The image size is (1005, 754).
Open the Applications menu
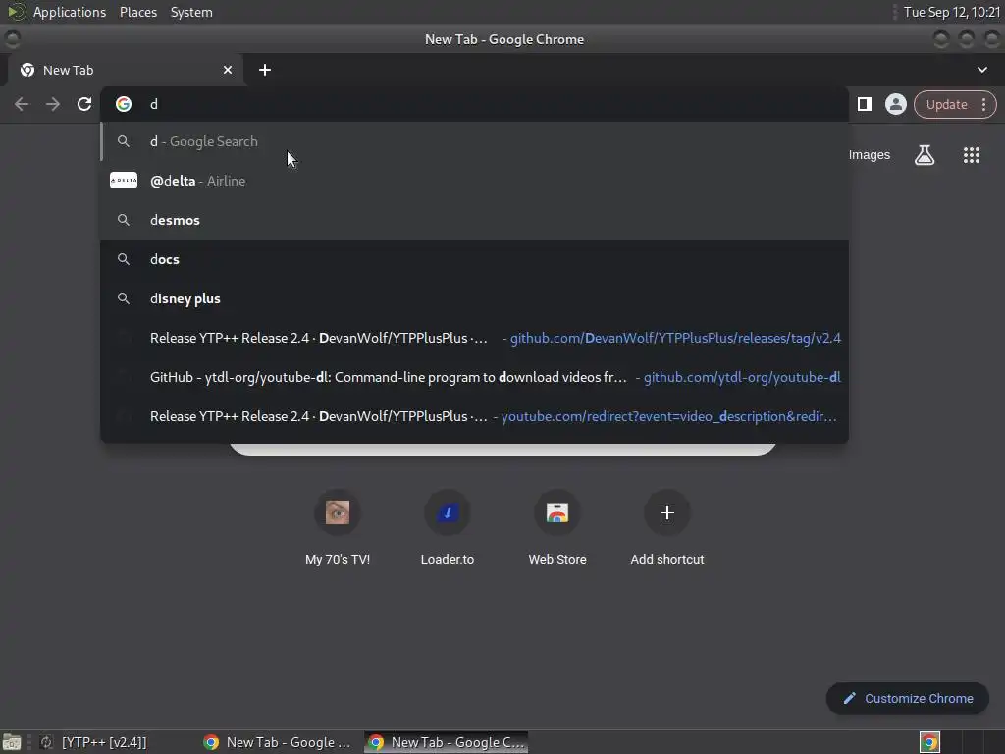[70, 12]
